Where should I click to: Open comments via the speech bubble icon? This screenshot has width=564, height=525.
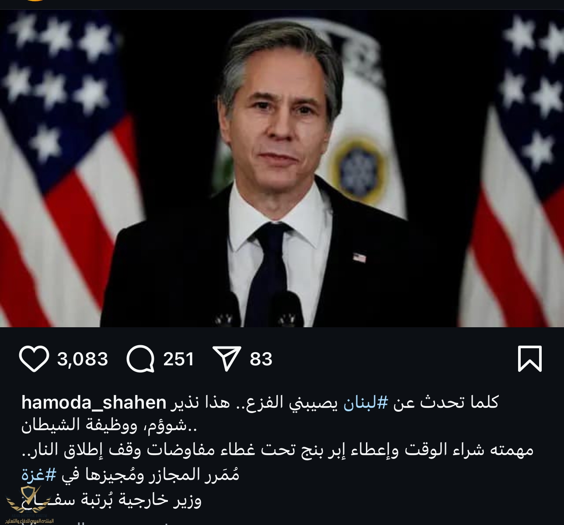140,359
